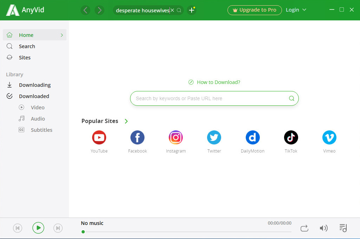This screenshot has width=360, height=239.
Task: Close the AnyVid window
Action: pos(352,9)
